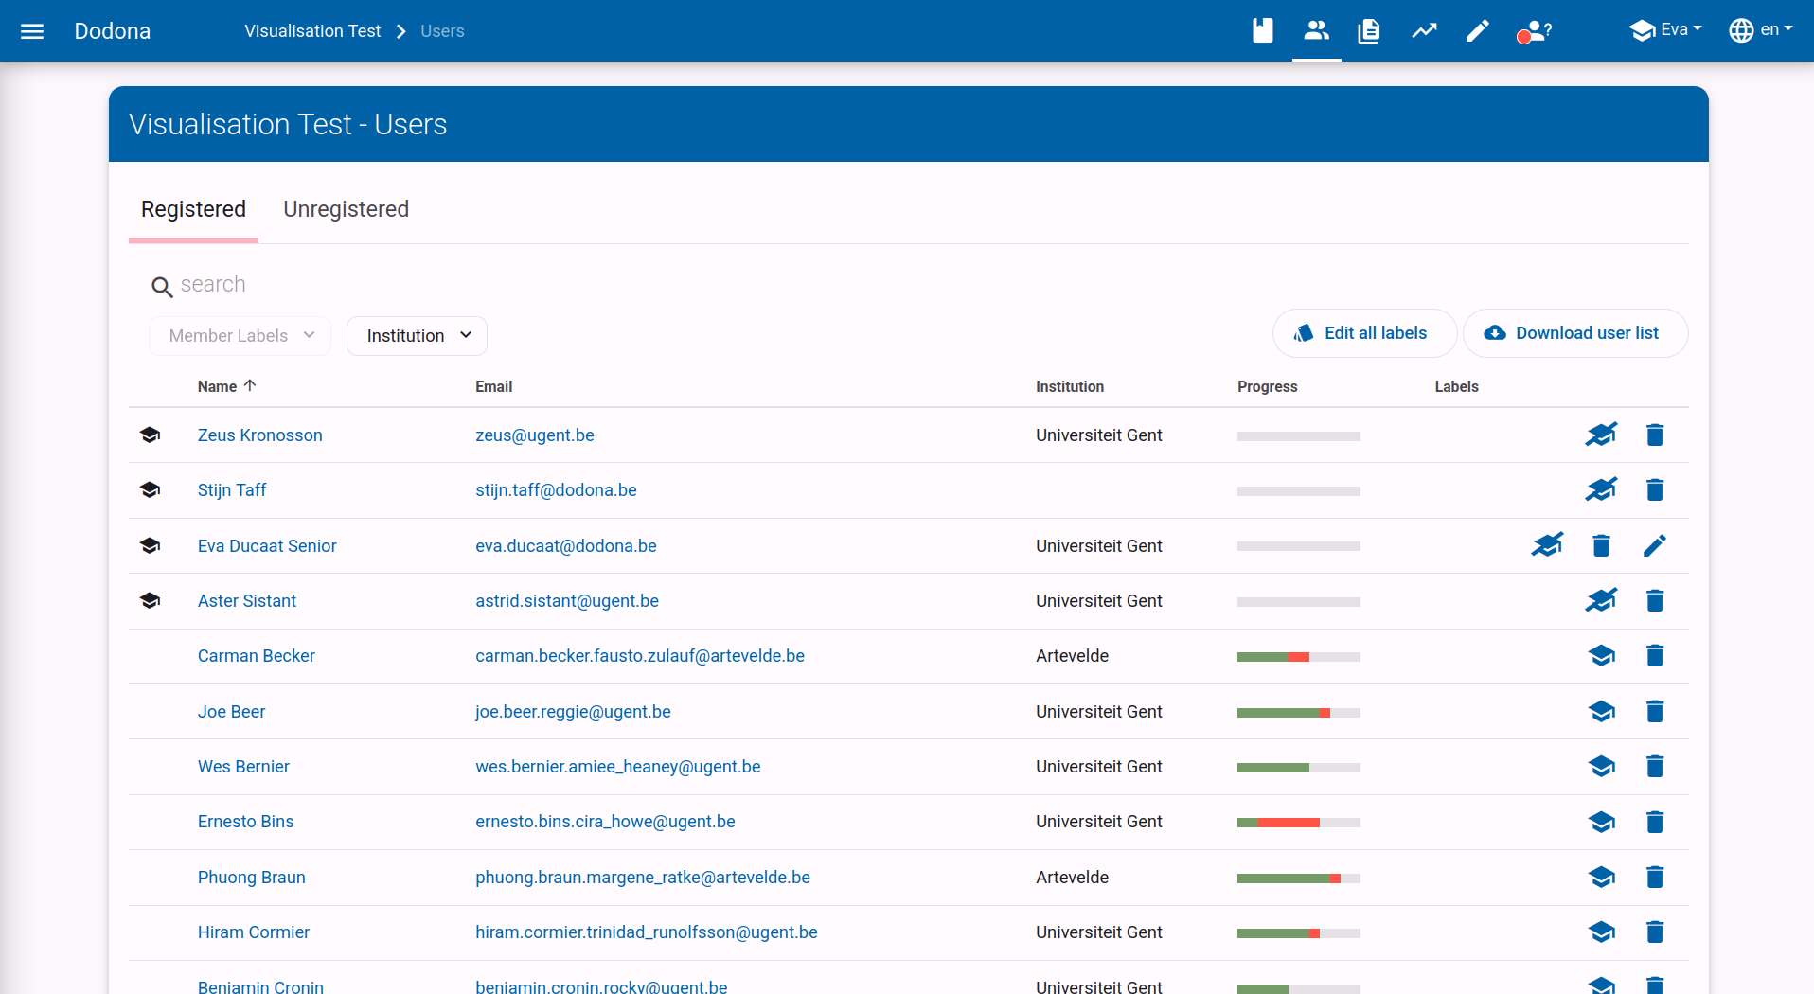Open the submissions documents icon in navbar
Viewport: 1814px width, 994px height.
click(1368, 31)
